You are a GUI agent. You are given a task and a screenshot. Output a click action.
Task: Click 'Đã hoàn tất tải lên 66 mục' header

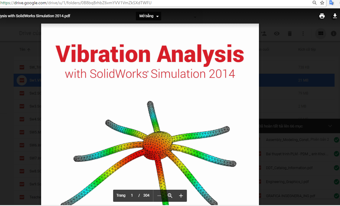281,126
